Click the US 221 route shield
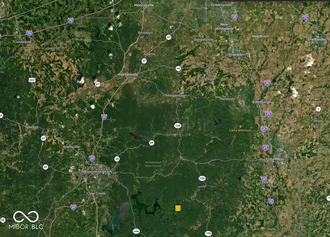This screenshot has width=330, height=237. pyautogui.click(x=32, y=80)
